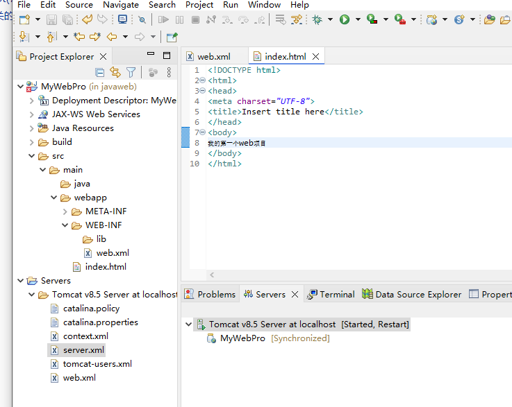Image resolution: width=512 pixels, height=407 pixels.
Task: Maximize the Project Explorer panel
Action: pyautogui.click(x=167, y=55)
